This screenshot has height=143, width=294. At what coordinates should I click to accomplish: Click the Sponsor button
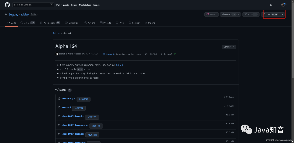click(212, 14)
